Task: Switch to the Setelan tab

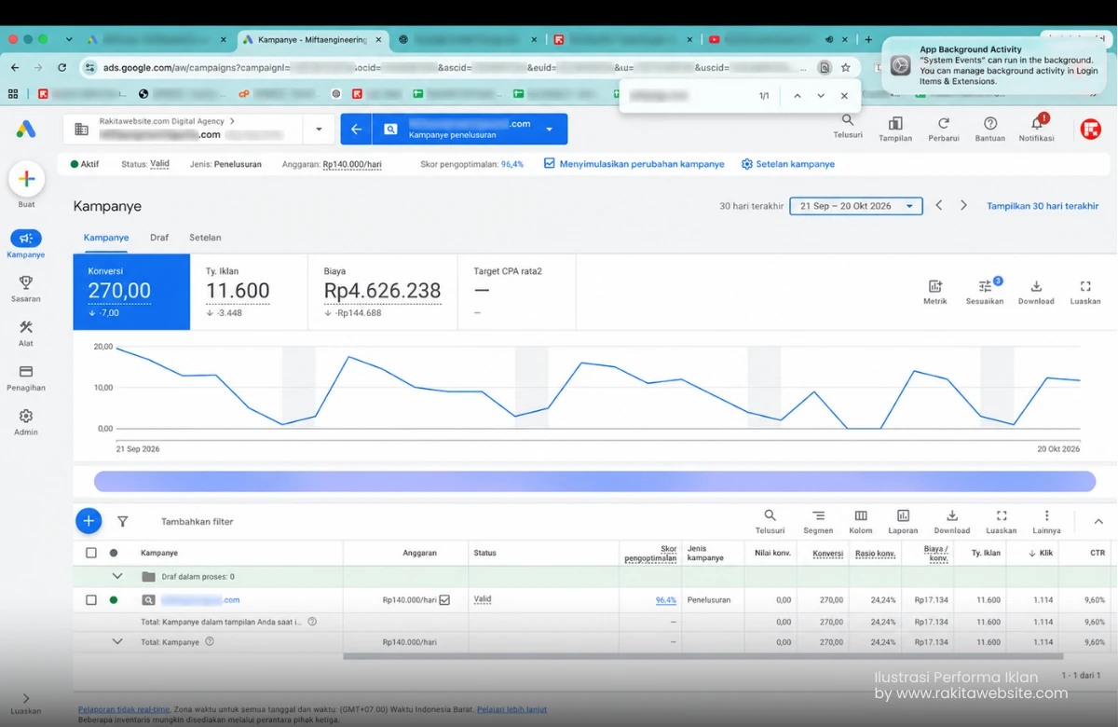Action: [205, 238]
